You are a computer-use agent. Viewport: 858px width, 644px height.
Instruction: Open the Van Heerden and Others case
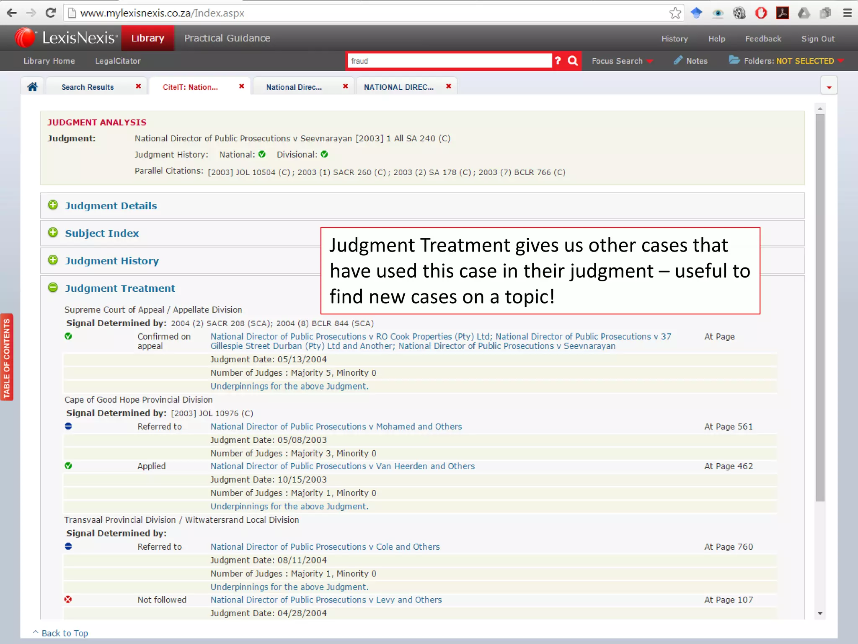(342, 466)
